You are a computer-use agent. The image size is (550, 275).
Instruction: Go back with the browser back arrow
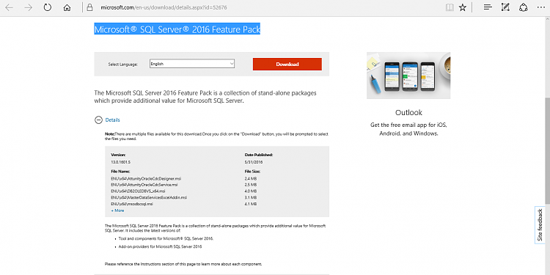click(x=9, y=7)
